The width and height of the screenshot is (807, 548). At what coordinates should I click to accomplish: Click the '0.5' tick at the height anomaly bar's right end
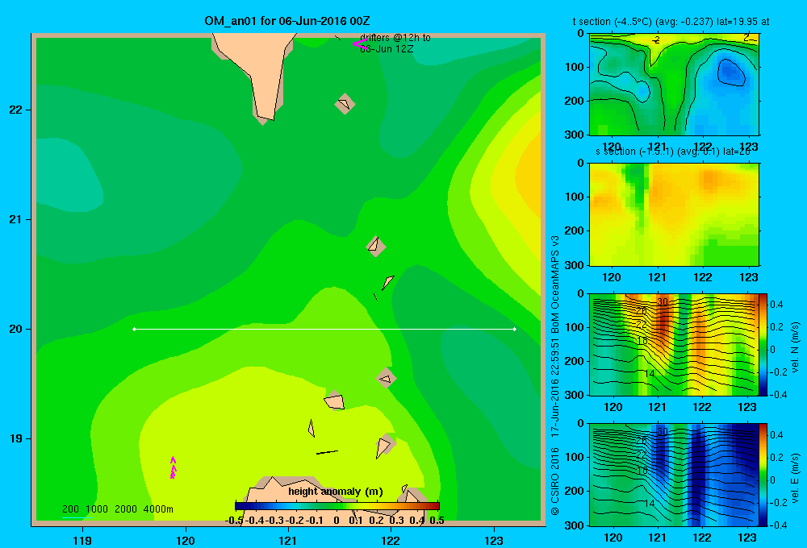tap(437, 521)
